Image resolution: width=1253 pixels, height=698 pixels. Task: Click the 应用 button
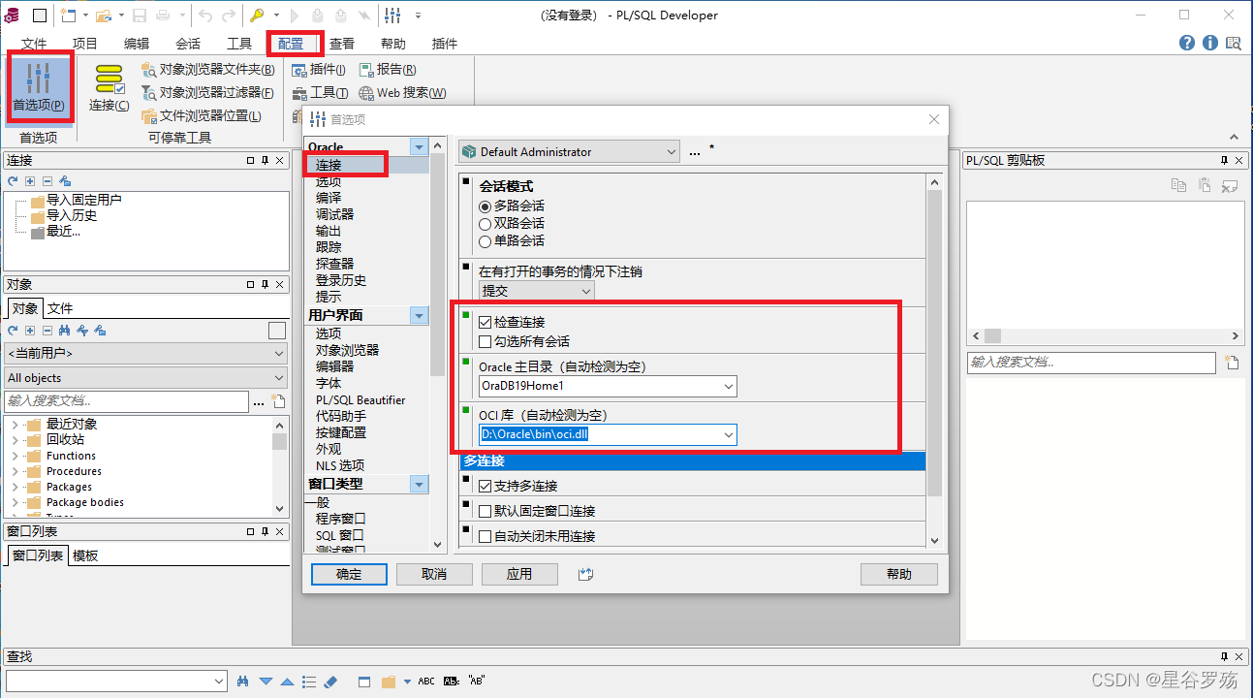tap(519, 574)
